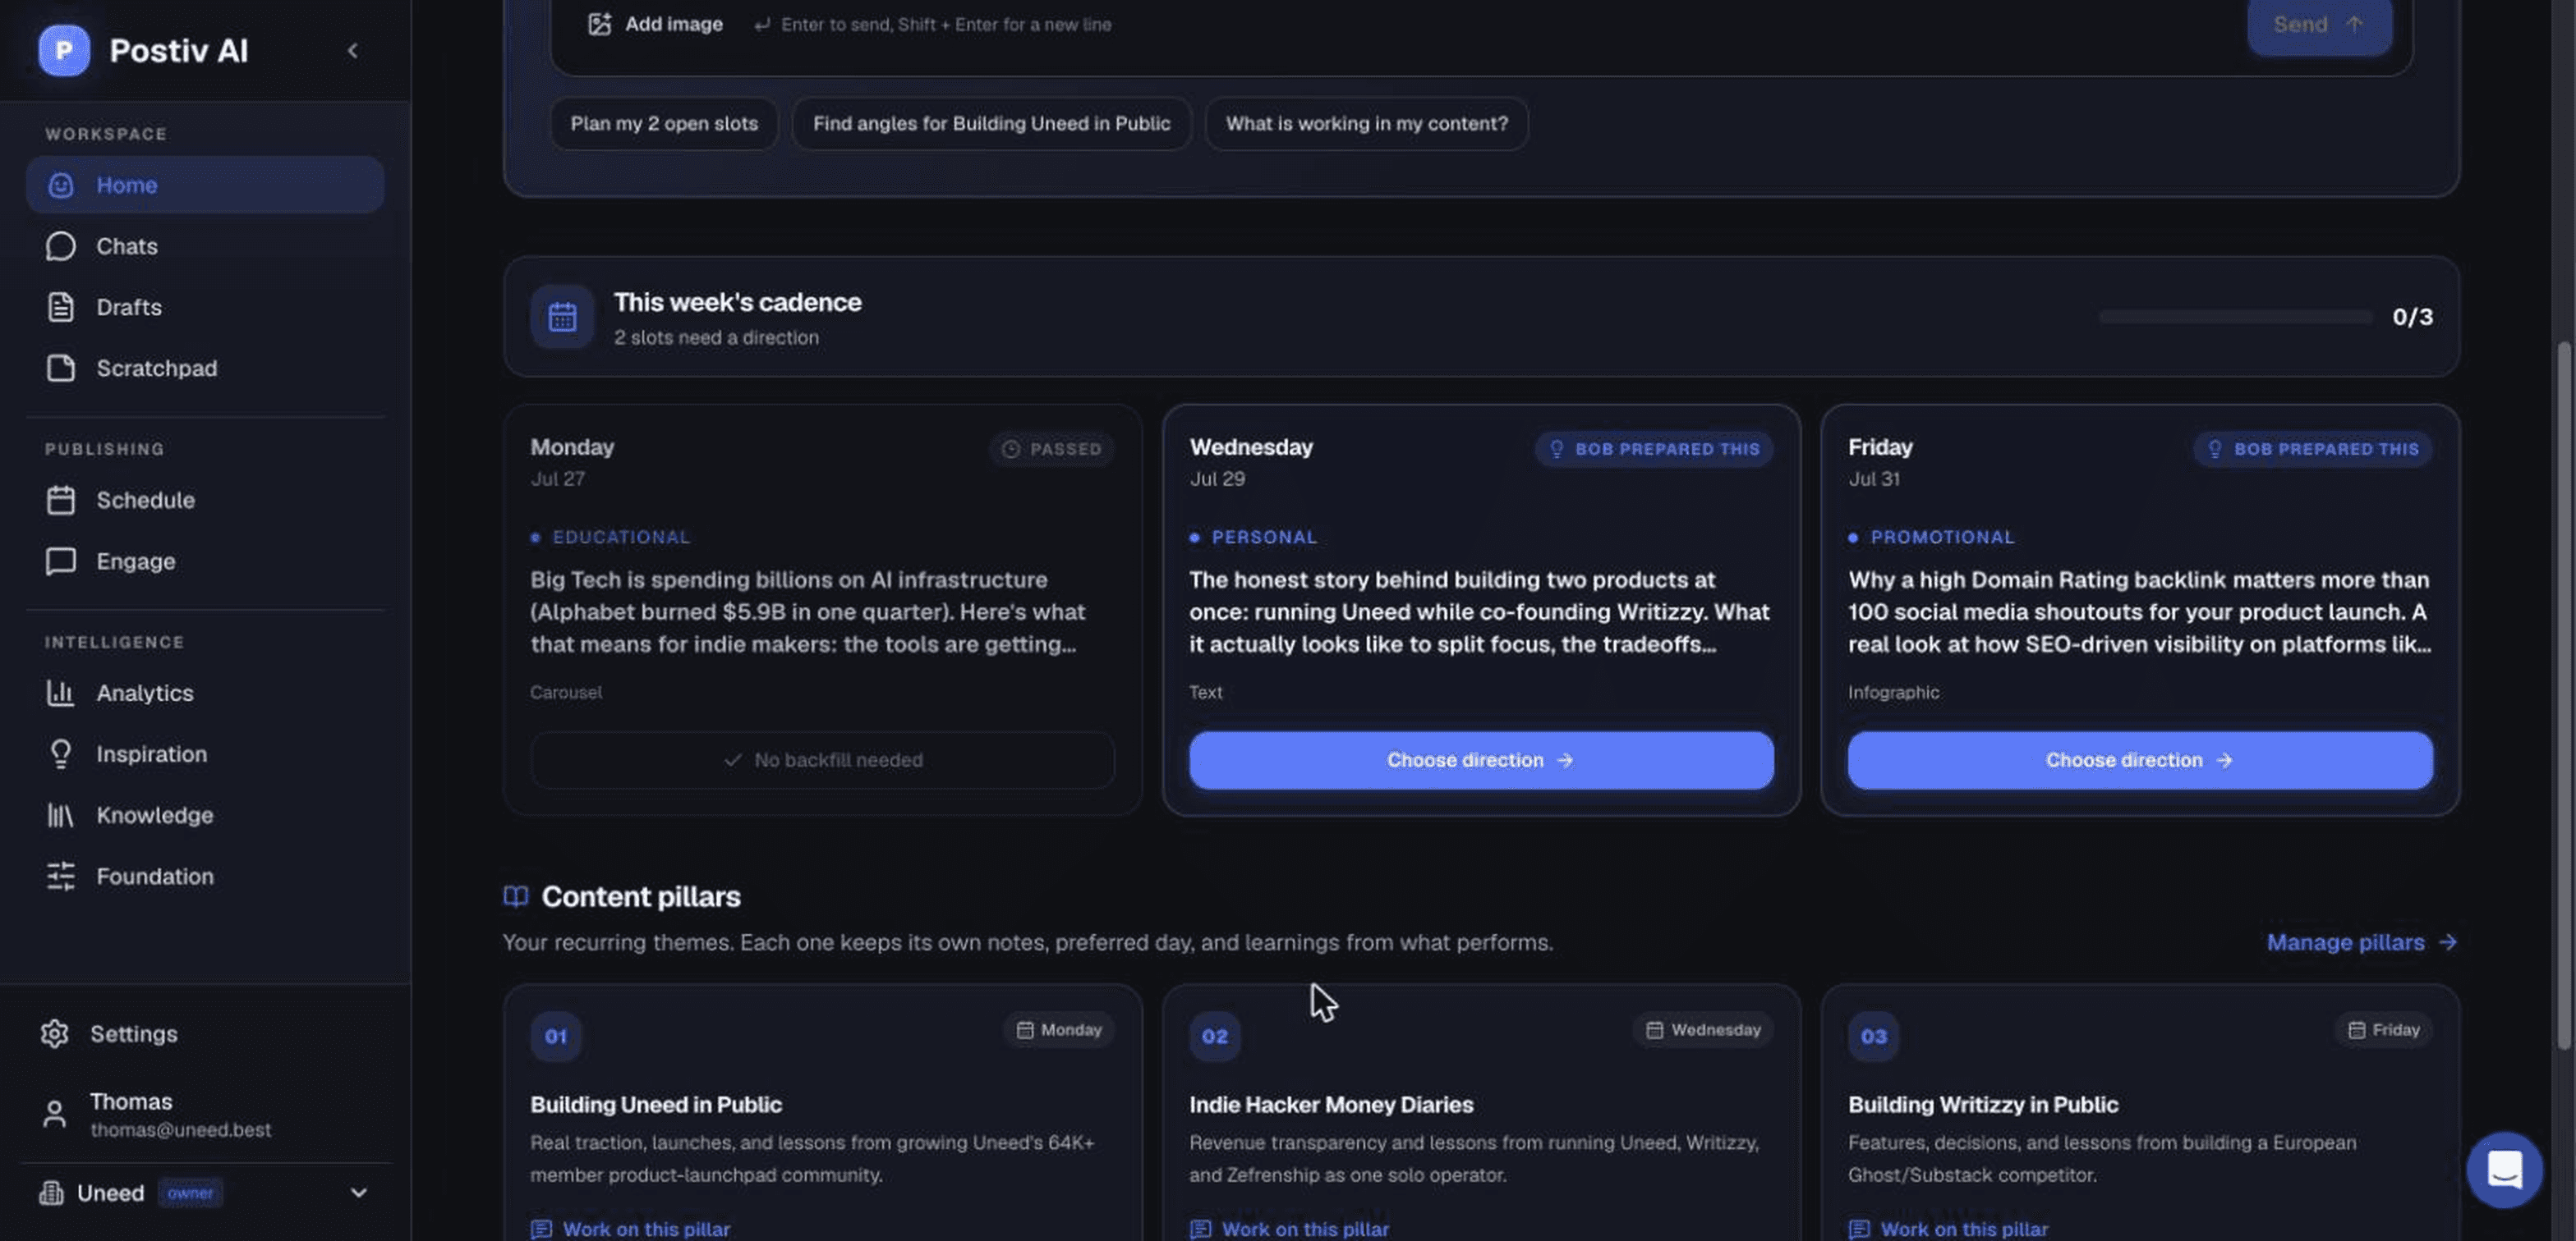Image resolution: width=2576 pixels, height=1241 pixels.
Task: Click the Thomas user profile icon
Action: 54,1113
